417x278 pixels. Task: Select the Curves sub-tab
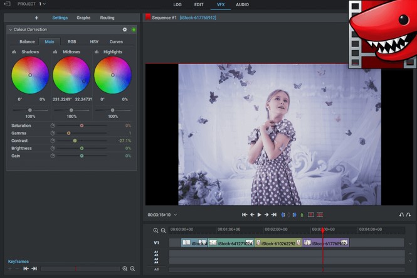(116, 42)
